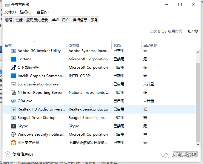203x164 pixels.
Task: Click 已启用 status of CTF 加载程序
Action: 119,68
